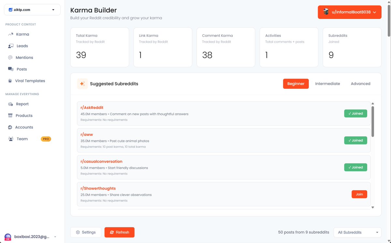Click the 'Requirements: 10 post karma, 10 total karma' text
Image resolution: width=391 pixels, height=243 pixels.
coord(113,147)
